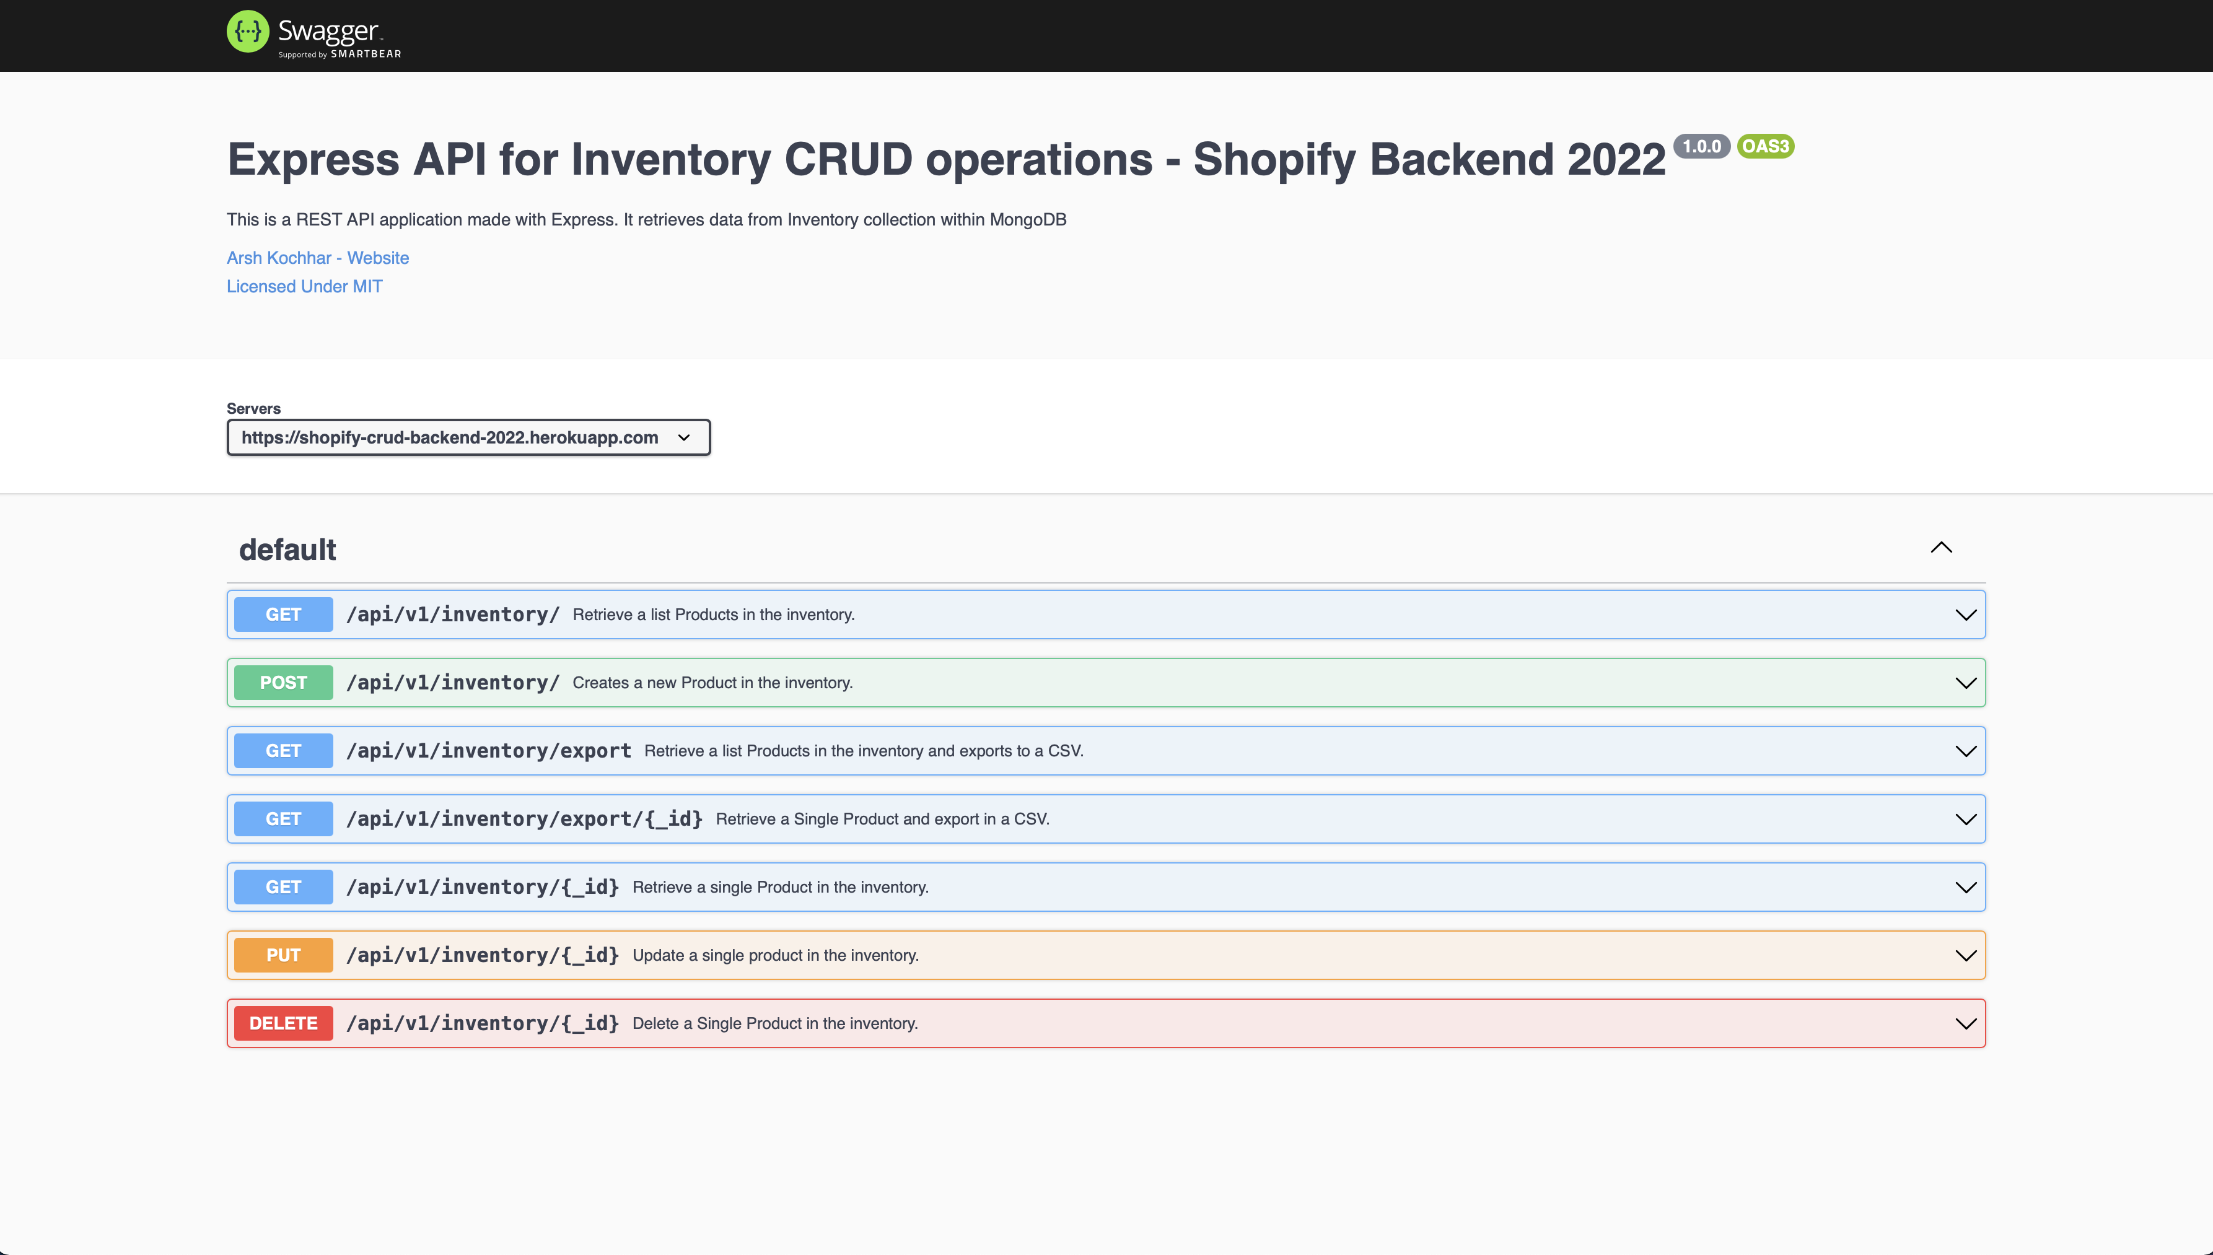
Task: Click the /api/v1/inventory/export path text
Action: pos(489,751)
